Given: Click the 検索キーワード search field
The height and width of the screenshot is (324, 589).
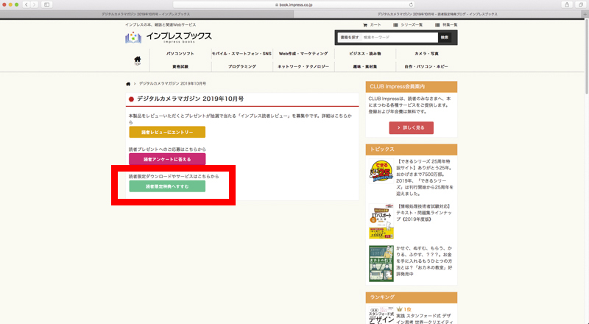Looking at the screenshot, I should pyautogui.click(x=400, y=38).
